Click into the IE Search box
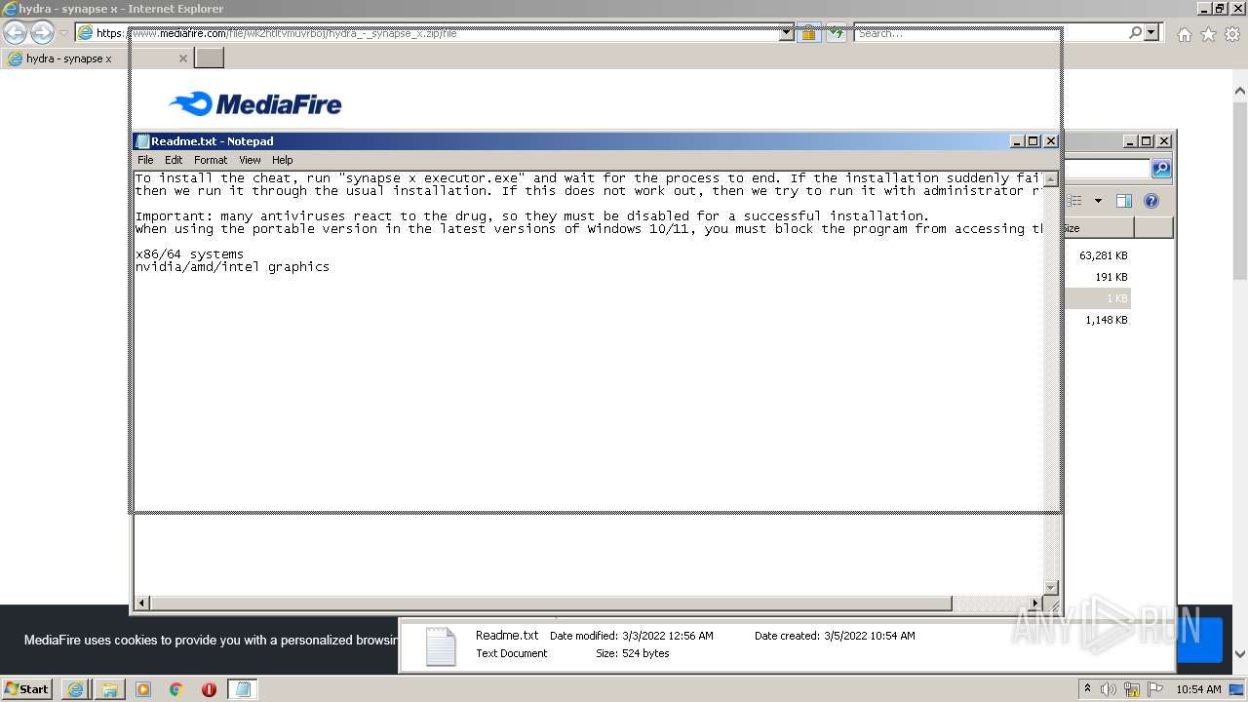 pyautogui.click(x=990, y=33)
